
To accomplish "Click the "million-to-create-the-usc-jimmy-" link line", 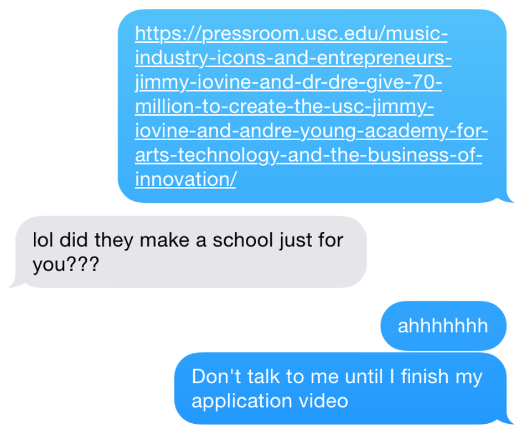I will (x=284, y=107).
